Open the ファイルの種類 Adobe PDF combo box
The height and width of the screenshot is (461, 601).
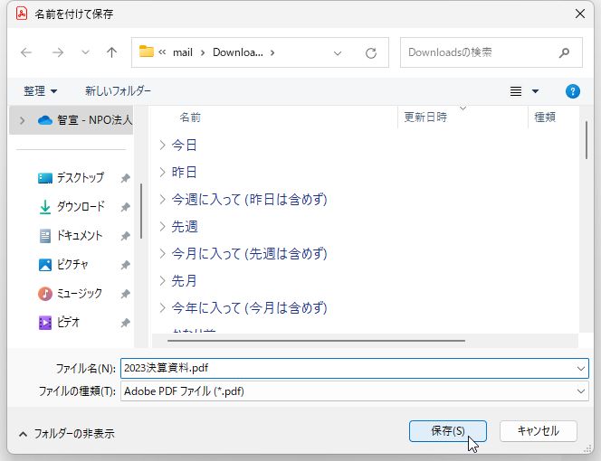pos(355,391)
